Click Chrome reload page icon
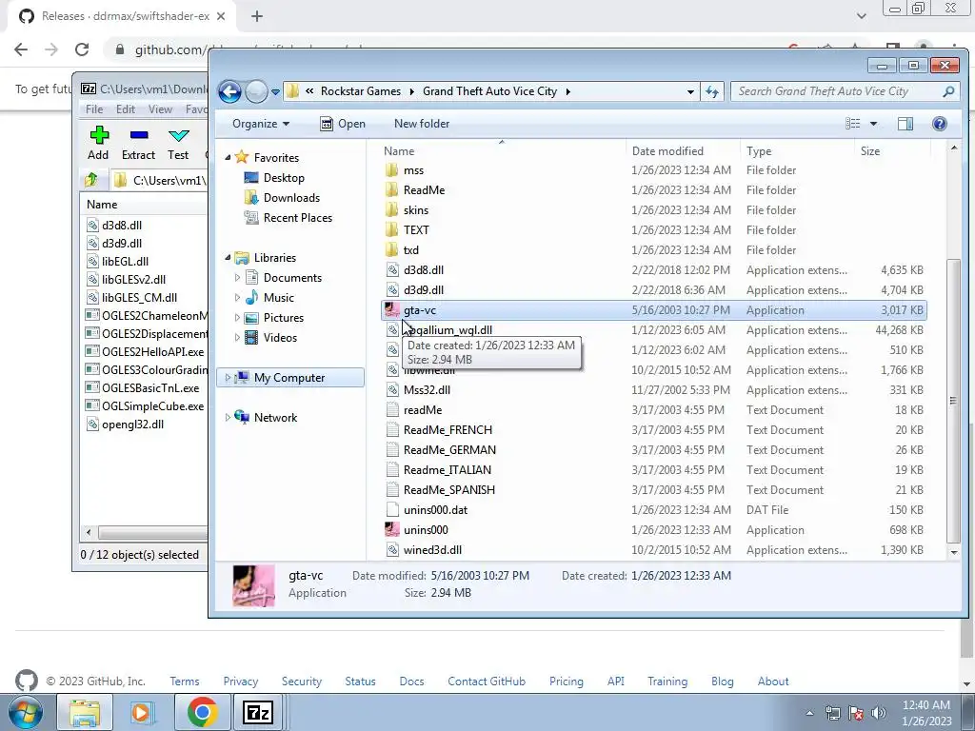 coord(82,49)
